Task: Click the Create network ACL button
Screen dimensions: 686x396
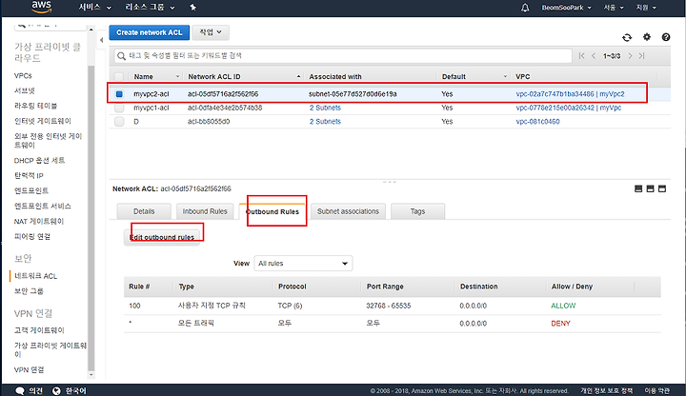Action: tap(150, 32)
